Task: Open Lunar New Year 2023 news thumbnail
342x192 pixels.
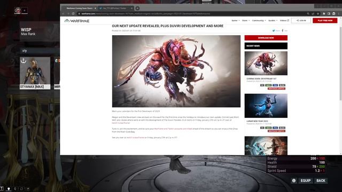Action: tap(266, 106)
